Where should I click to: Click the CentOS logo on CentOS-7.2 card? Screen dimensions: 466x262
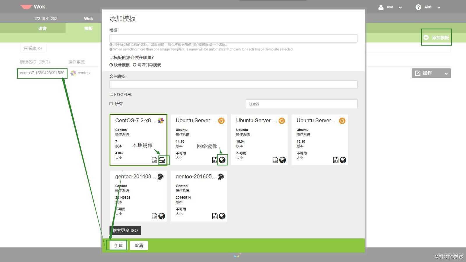pos(161,121)
